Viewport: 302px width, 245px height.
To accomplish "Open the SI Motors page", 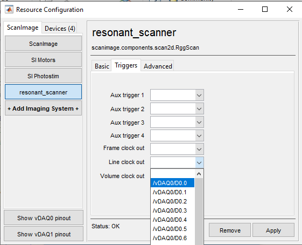I will point(44,60).
